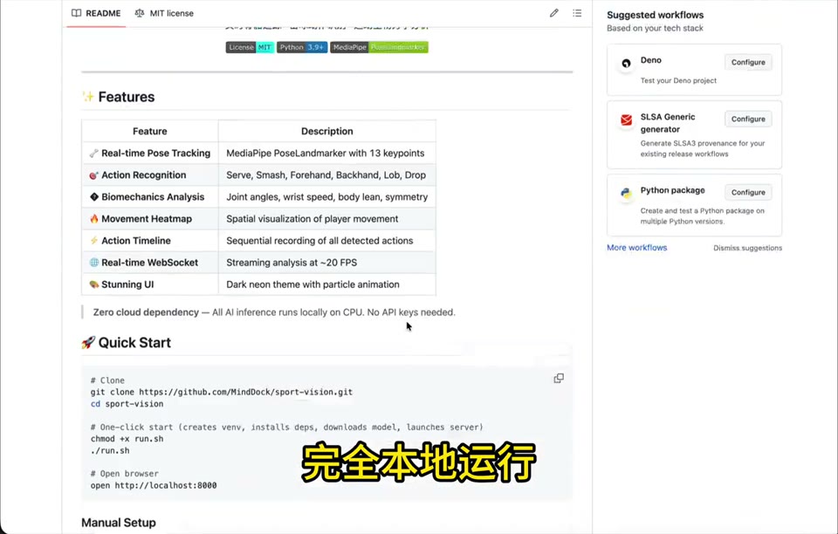Click Dismiss suggestions
The height and width of the screenshot is (534, 838).
pos(748,248)
